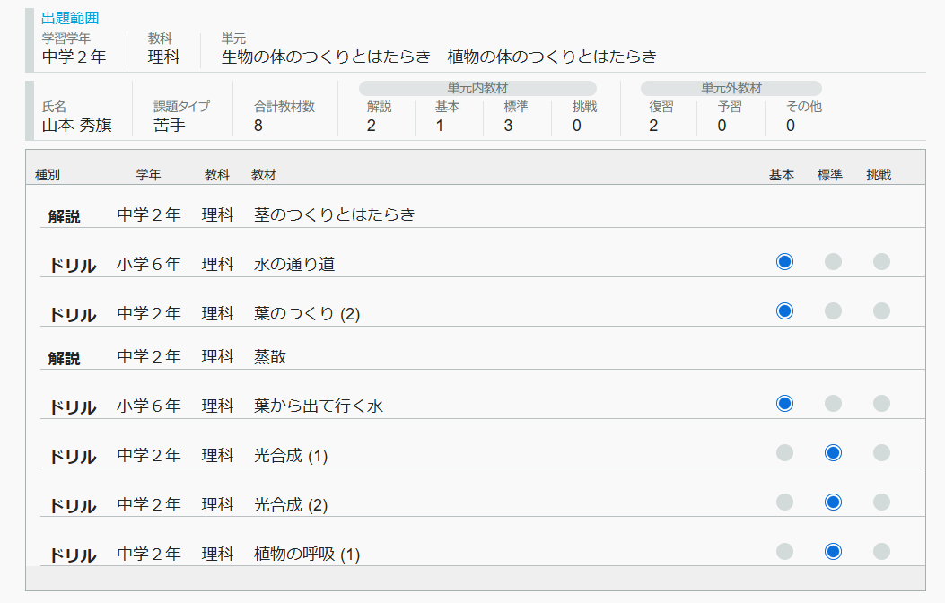This screenshot has height=603, width=945.
Task: Open the 蒸散 explanation material
Action: coord(270,357)
